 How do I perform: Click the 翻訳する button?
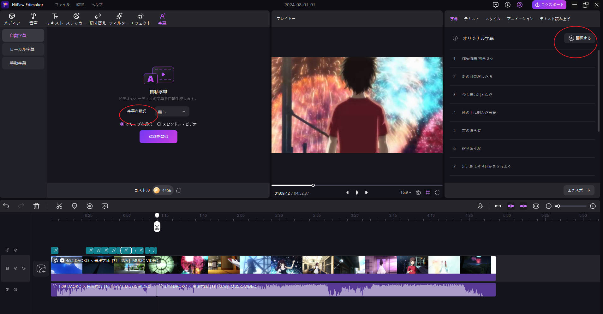point(579,38)
